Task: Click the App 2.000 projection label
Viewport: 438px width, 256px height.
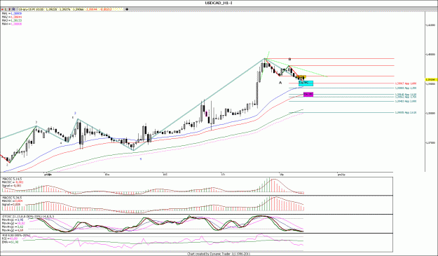Action: coord(406,101)
